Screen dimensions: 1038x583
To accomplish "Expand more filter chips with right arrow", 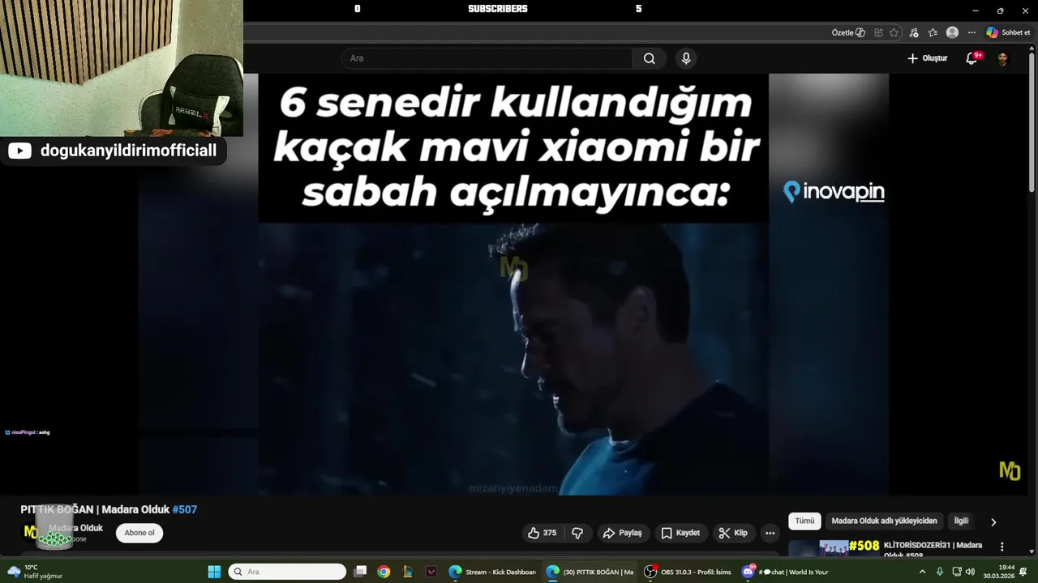I will tap(993, 521).
